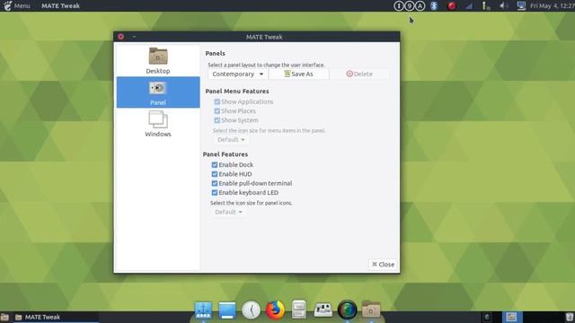Open the control panel mixer icon in dock
This screenshot has height=323, width=575.
pyautogui.click(x=323, y=310)
